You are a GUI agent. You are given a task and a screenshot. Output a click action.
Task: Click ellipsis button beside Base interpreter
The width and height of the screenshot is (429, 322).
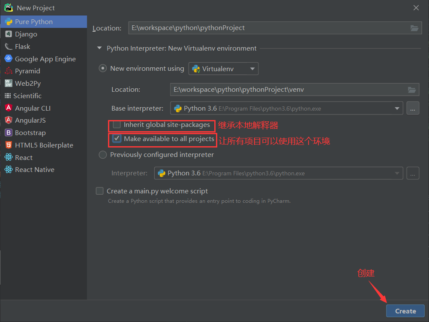[x=413, y=108]
